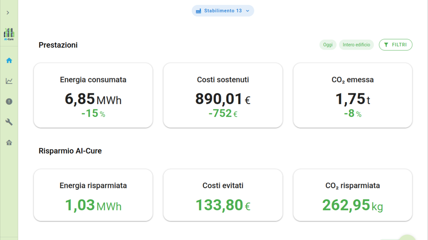
Task: Click the dropdown arrow next to Stabilimento 13
Action: pyautogui.click(x=247, y=11)
